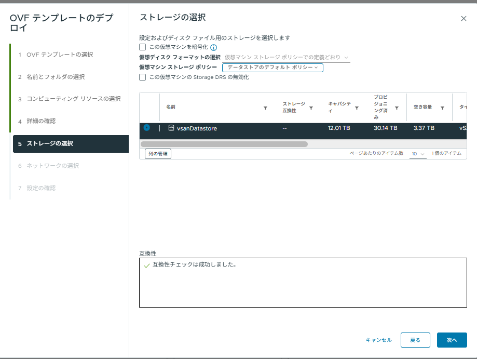Click the filter icon in the ストレージ互換性 column

311,108
